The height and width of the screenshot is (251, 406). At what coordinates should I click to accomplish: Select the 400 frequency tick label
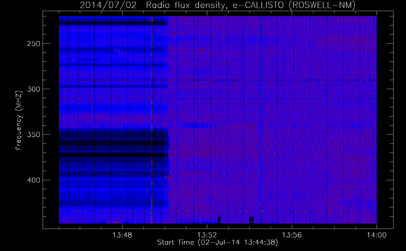[34, 180]
